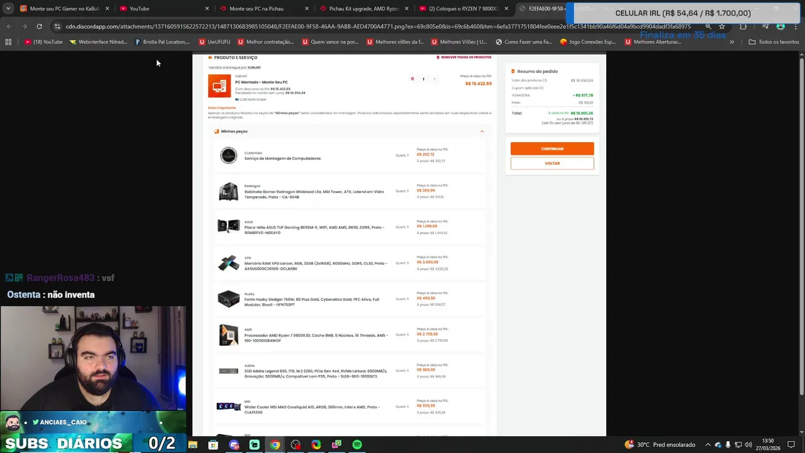Image resolution: width=805 pixels, height=453 pixels.
Task: Open the Quem vence na por bookmark
Action: click(x=330, y=42)
